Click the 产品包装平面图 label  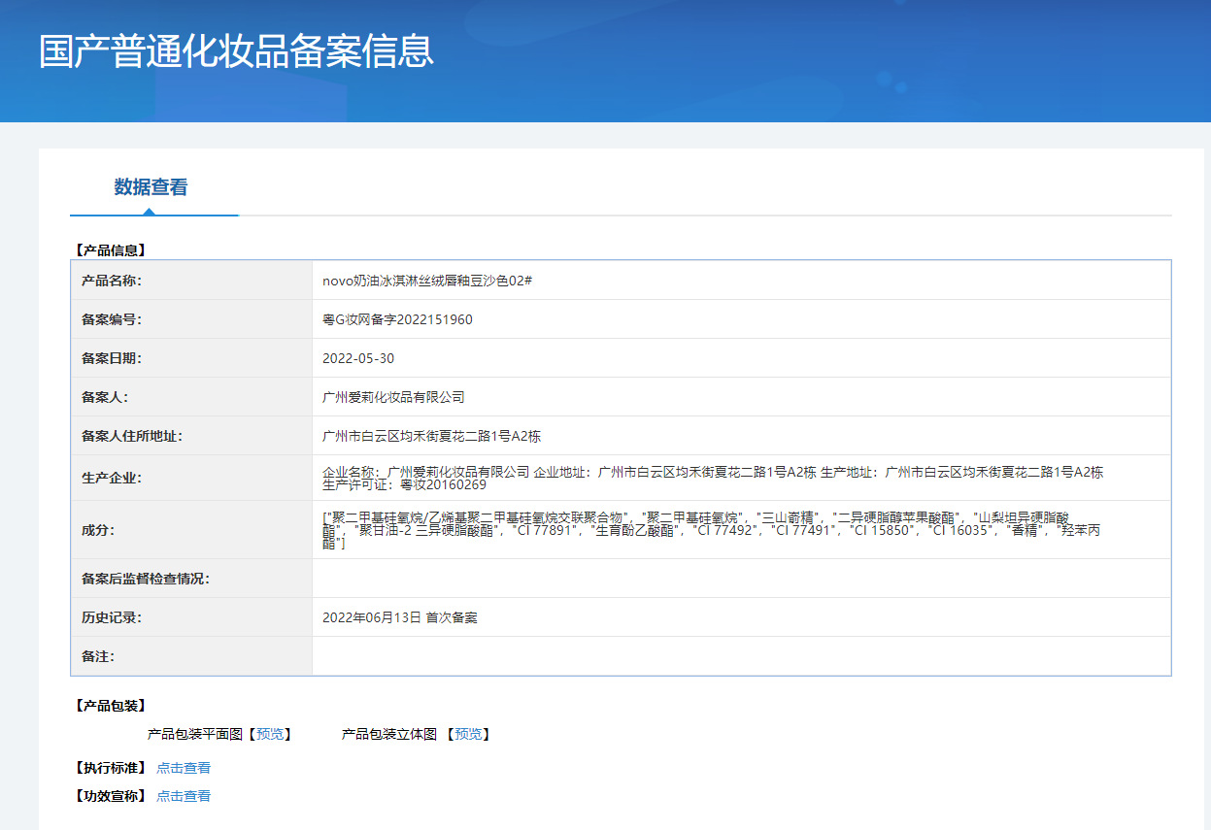click(194, 734)
